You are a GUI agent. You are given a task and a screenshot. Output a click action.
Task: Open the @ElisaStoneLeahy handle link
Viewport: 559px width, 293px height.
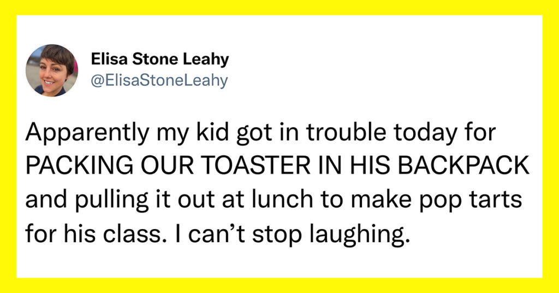(x=159, y=81)
